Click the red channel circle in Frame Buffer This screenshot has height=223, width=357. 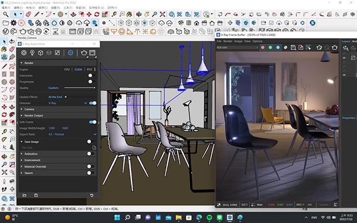click(263, 47)
